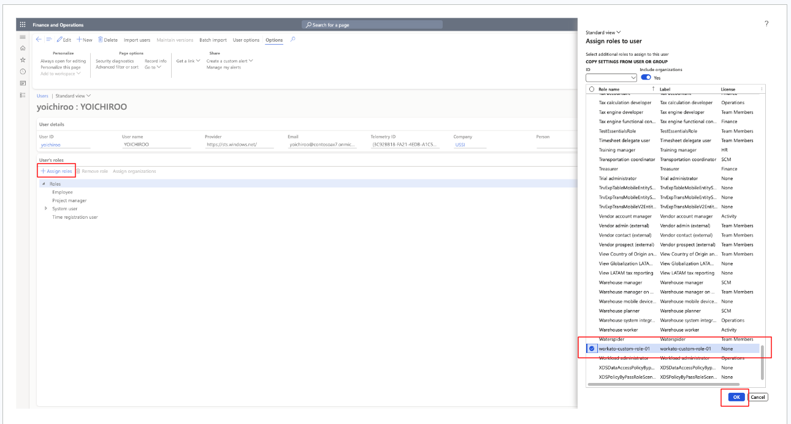Screen dimensions: 791x424
Task: Open Favorites star in left sidebar
Action: click(23, 60)
